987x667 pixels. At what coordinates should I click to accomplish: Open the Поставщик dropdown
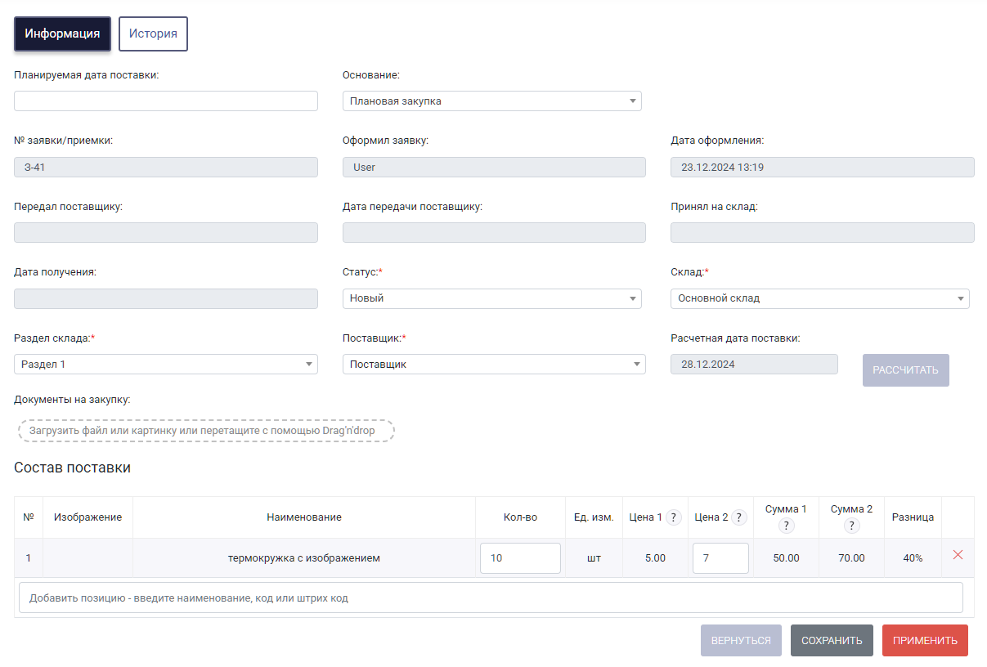click(x=494, y=364)
